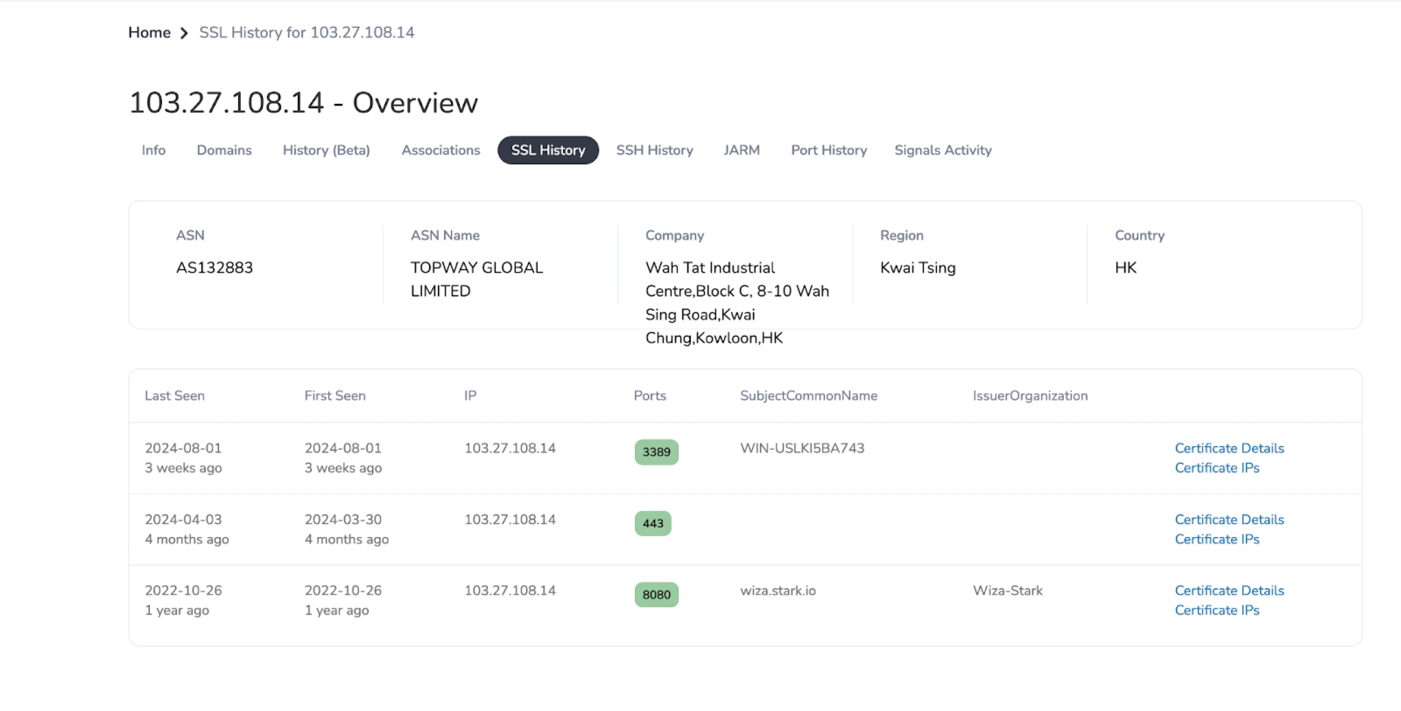Open Certificate IPs for wiza.stark.io row
Image resolution: width=1401 pixels, height=711 pixels.
tap(1217, 610)
